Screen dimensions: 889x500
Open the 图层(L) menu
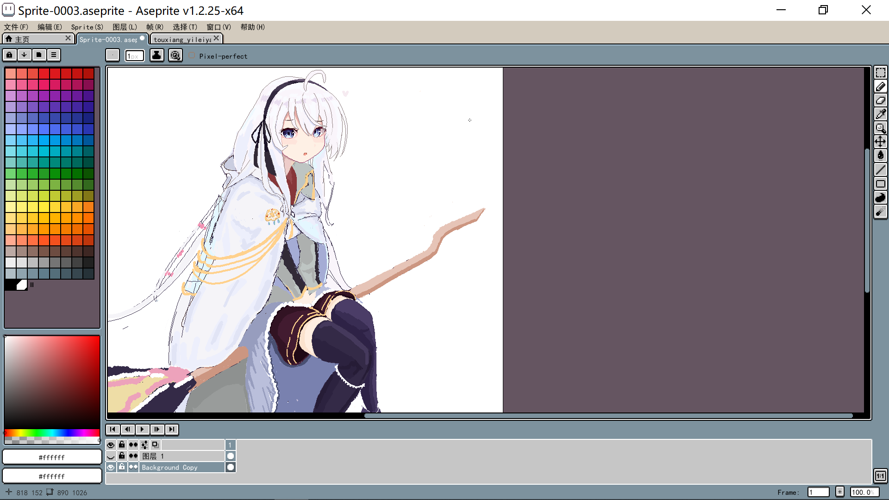click(125, 27)
